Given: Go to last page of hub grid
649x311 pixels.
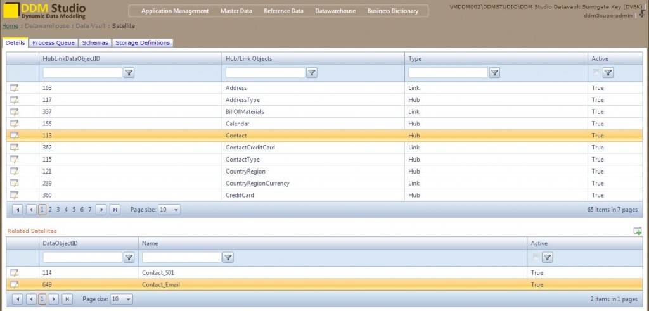Looking at the screenshot, I should click(115, 210).
